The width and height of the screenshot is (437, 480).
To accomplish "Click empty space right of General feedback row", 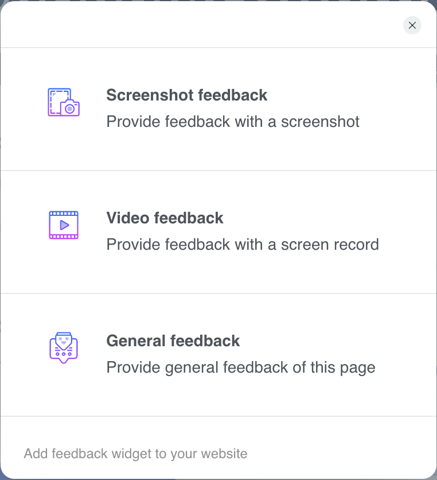I will coord(405,355).
